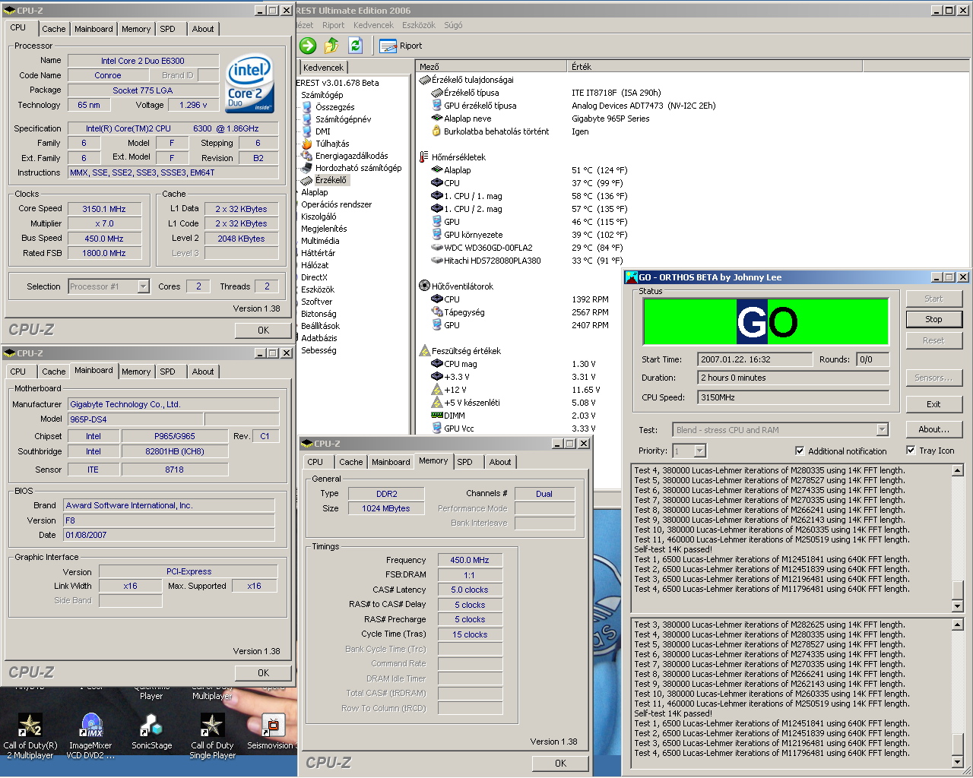Select Túlhajtás icon item in tree
This screenshot has width=973, height=778.
307,144
